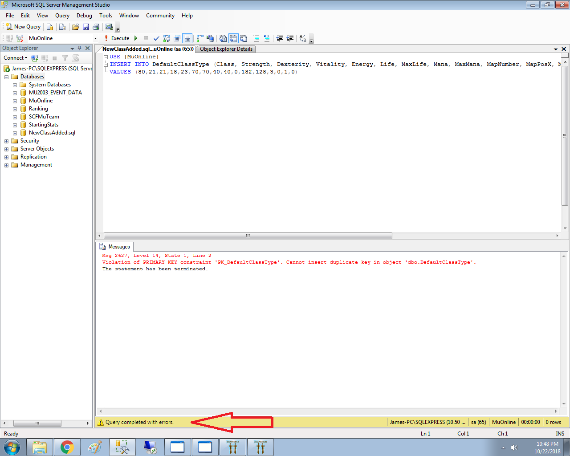The height and width of the screenshot is (456, 570).
Task: Click the Execute button
Action: coord(117,38)
